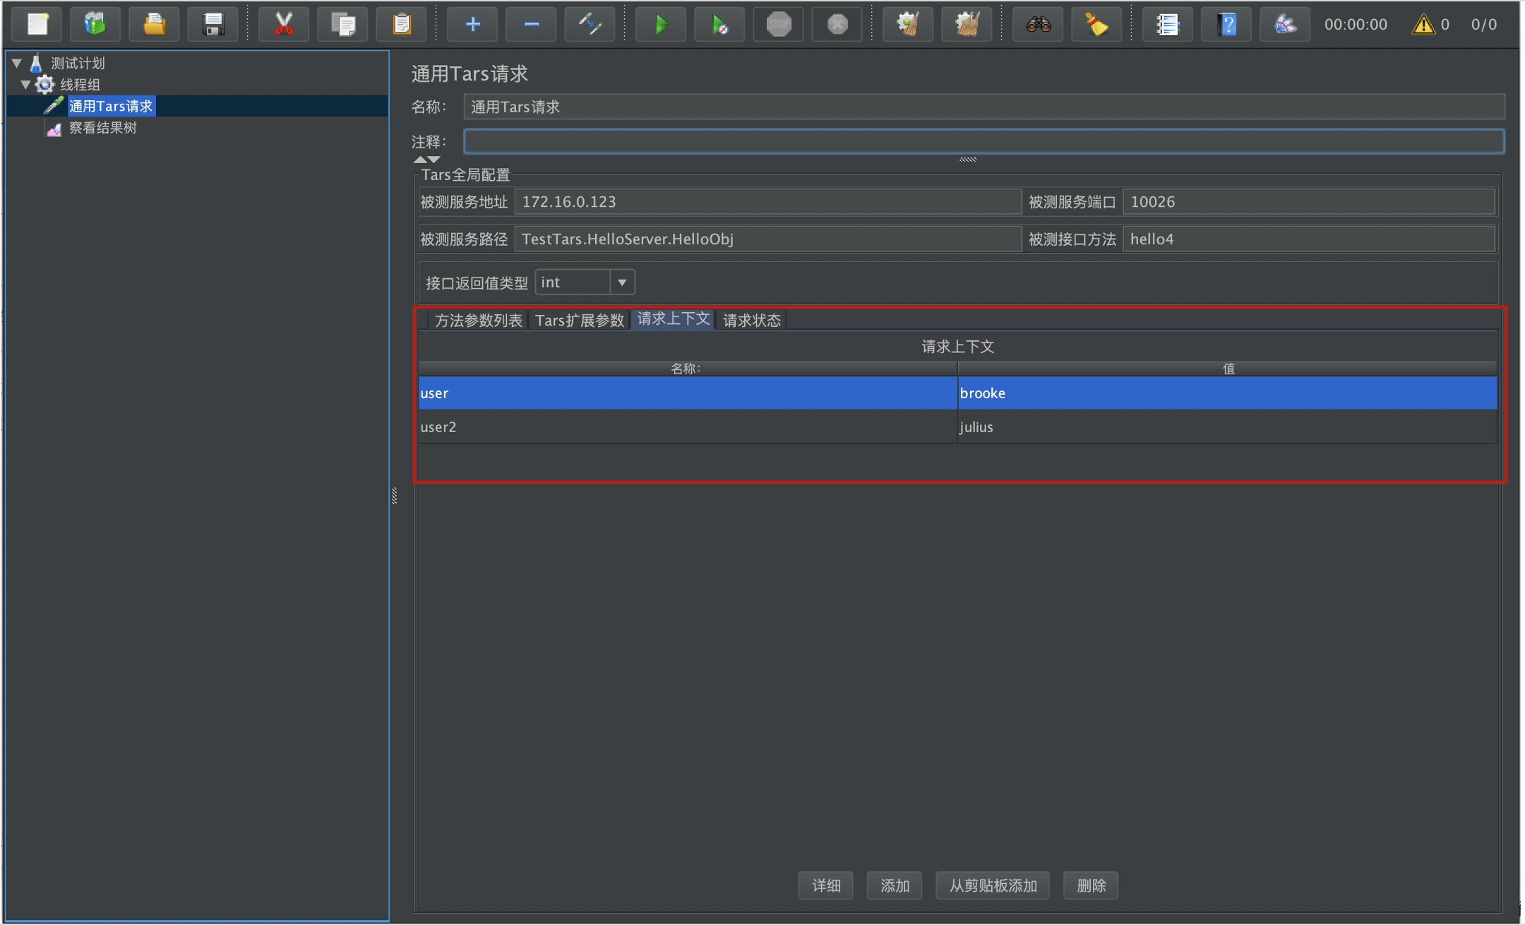Click the Clear All broom icons
1525x925 pixels.
point(967,25)
